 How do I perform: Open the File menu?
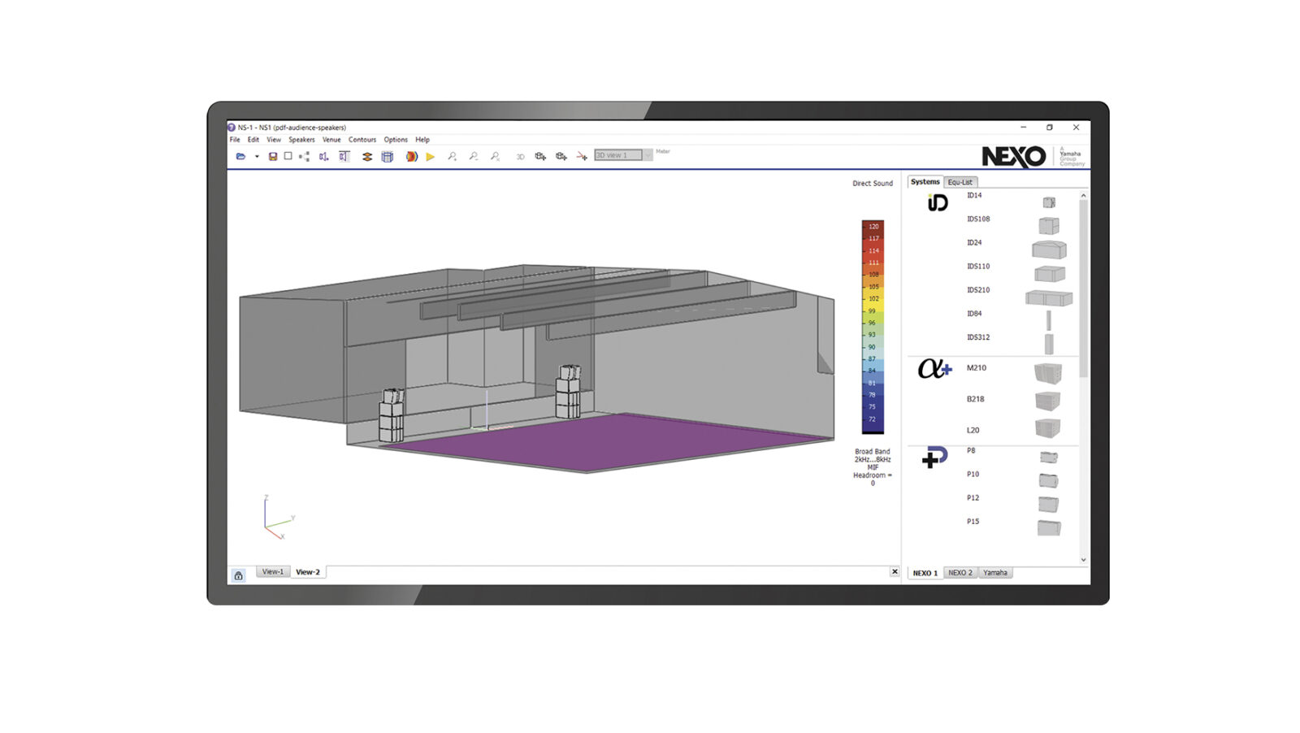click(x=235, y=140)
